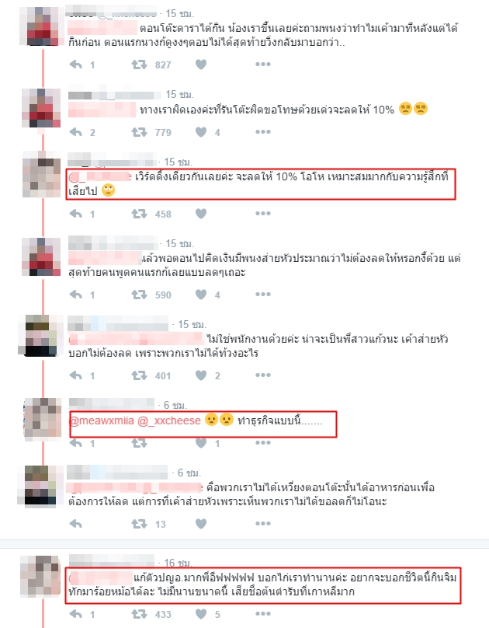489x628 pixels.
Task: Open more options on the 590-retweet tweet
Action: 263,295
